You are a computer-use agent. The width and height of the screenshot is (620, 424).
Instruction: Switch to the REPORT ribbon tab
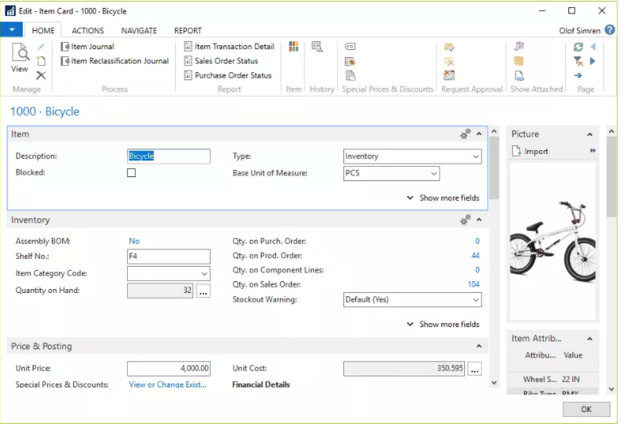pos(188,30)
